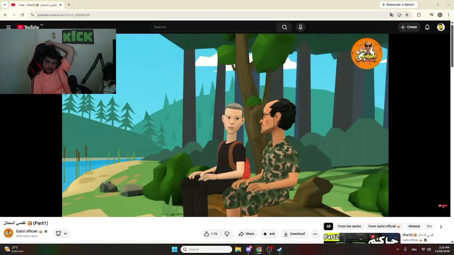Select the Related chip
This screenshot has height=255, width=454.
click(x=414, y=226)
